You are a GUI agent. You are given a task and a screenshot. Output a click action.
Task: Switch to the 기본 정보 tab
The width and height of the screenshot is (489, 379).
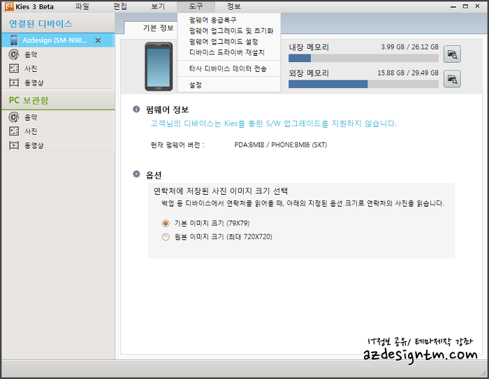pos(158,28)
